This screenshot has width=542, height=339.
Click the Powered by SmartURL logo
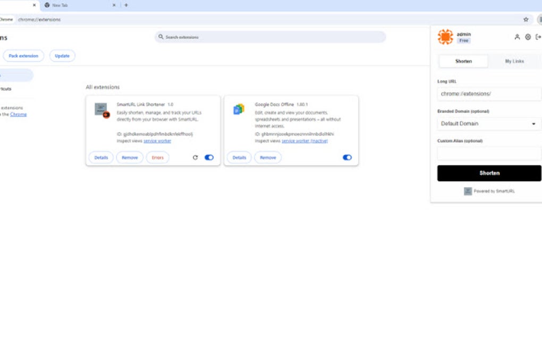(x=468, y=191)
